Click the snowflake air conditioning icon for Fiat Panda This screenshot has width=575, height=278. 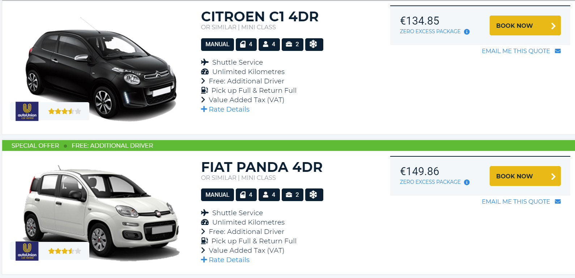click(314, 195)
